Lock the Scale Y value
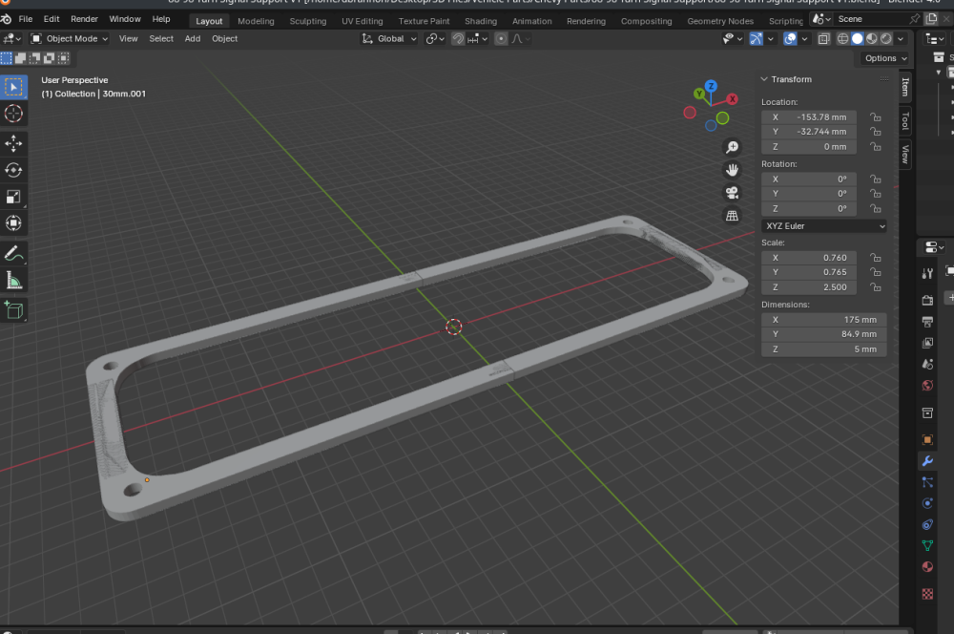 coord(876,272)
